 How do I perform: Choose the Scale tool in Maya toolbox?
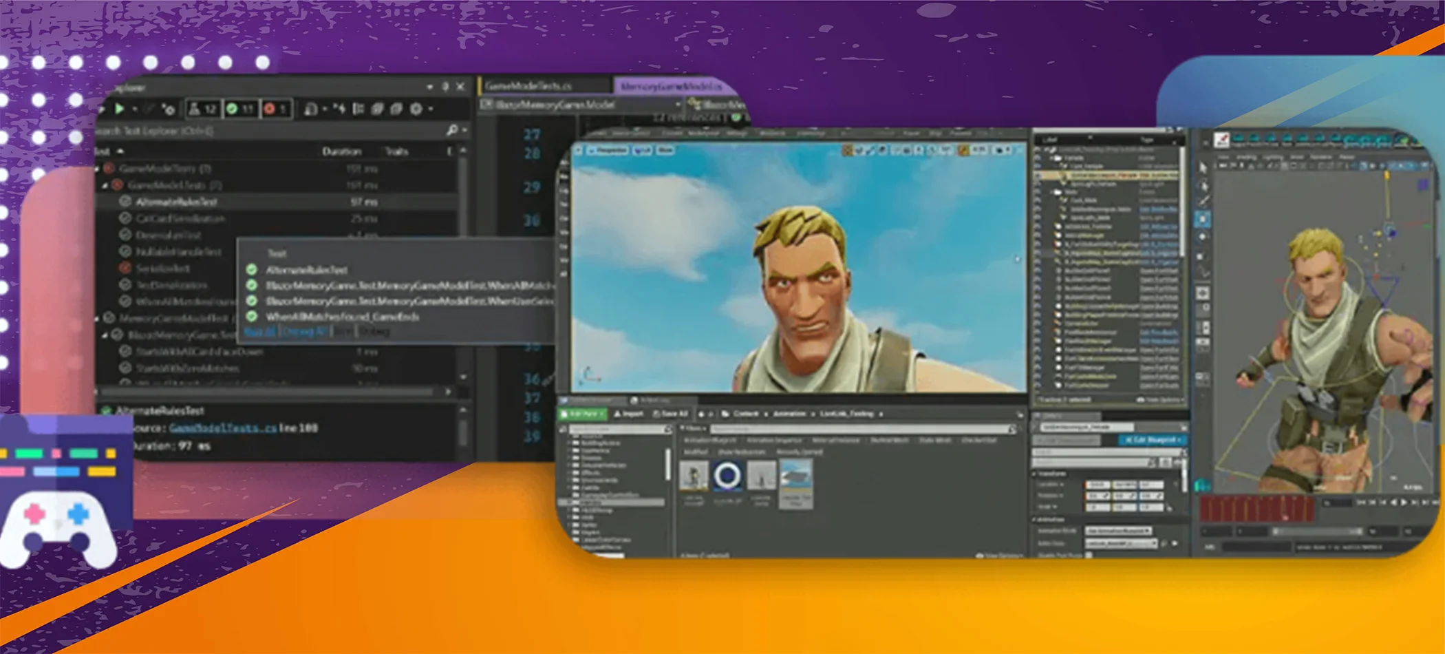pos(1203,256)
